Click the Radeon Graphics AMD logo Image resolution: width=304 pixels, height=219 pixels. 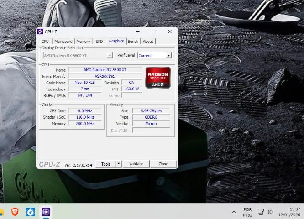[158, 78]
